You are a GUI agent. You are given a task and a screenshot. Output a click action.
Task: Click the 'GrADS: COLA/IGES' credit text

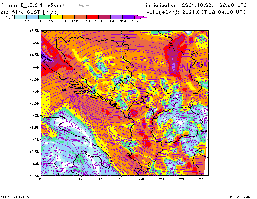click(15, 197)
